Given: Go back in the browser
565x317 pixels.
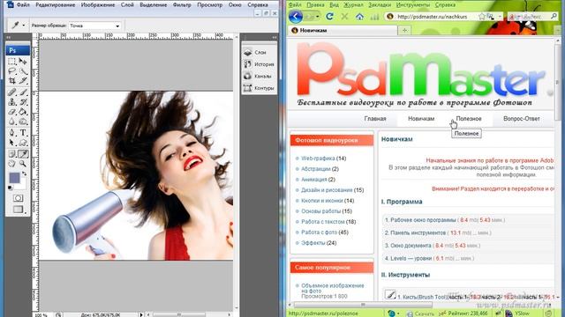Looking at the screenshot, I should pyautogui.click(x=296, y=17).
